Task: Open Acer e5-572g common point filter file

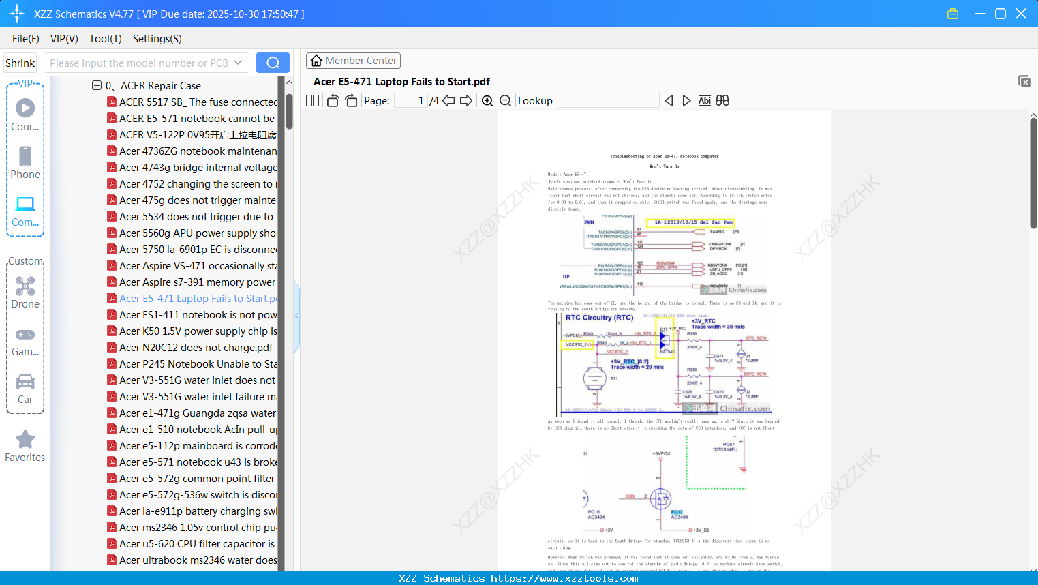Action: tap(197, 479)
